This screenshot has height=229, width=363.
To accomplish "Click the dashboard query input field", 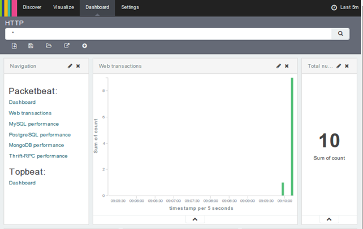I will [168, 34].
